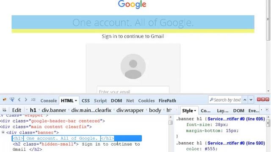Click the Google logo on the page
The width and height of the screenshot is (271, 152).
point(132,5)
